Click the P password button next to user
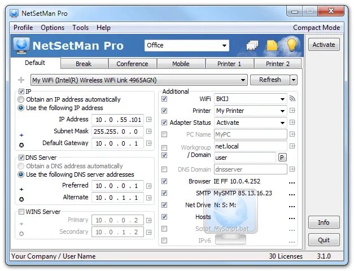 click(x=282, y=157)
